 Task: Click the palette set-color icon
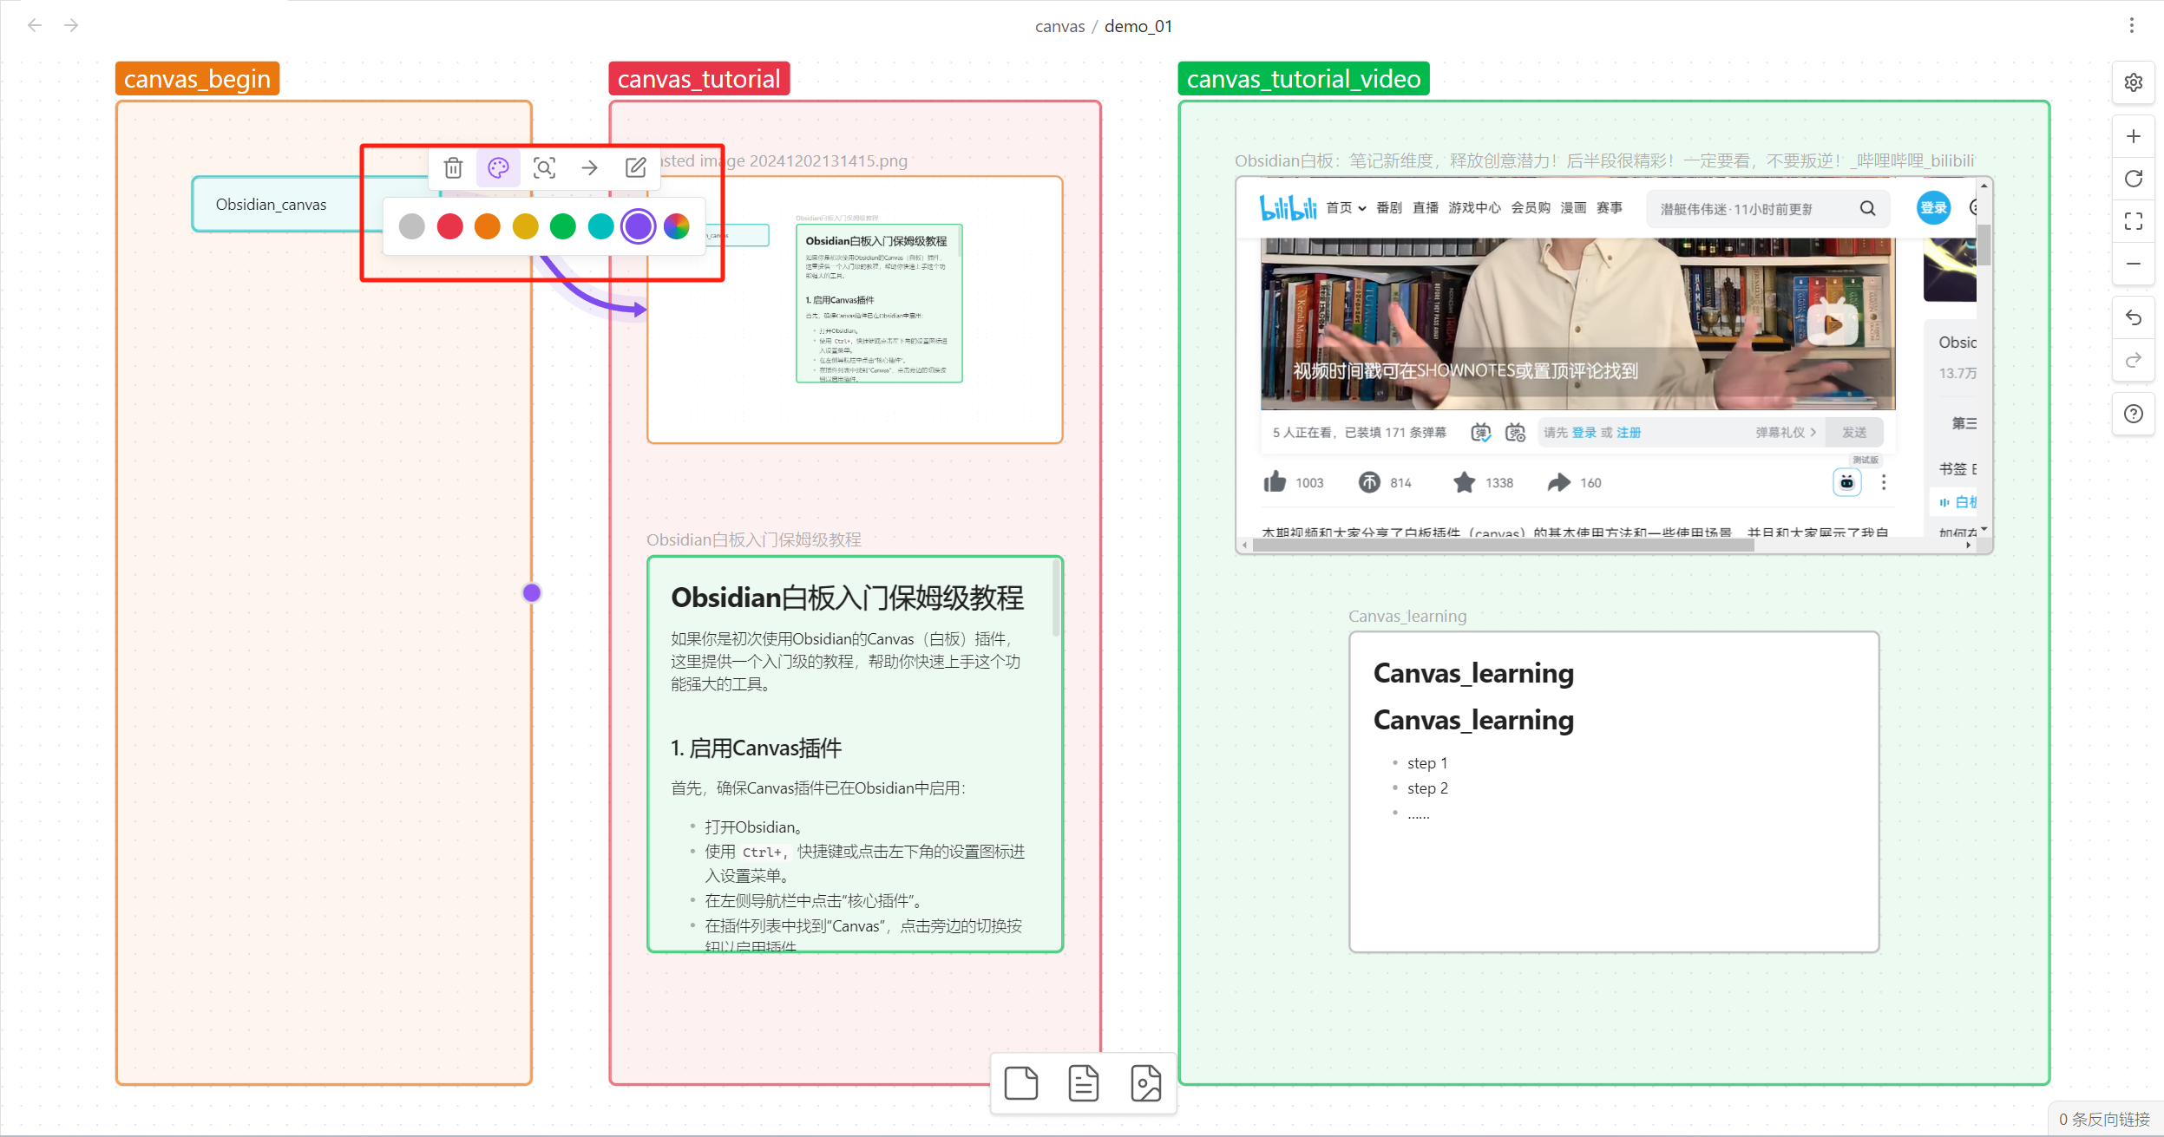[498, 167]
